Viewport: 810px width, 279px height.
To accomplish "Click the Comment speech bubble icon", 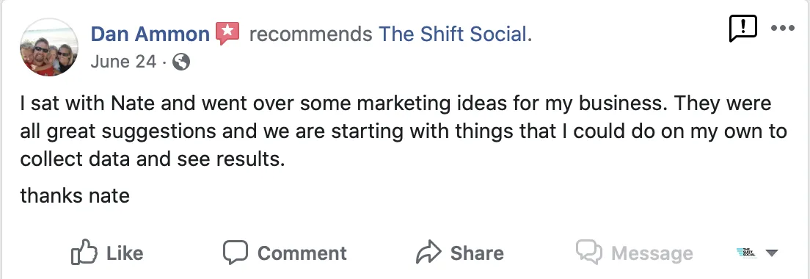I will 236,253.
